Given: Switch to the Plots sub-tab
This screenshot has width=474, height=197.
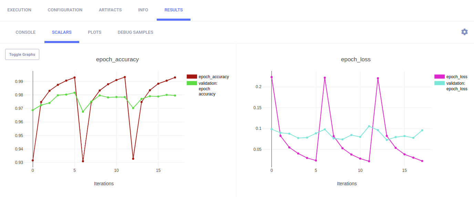Looking at the screenshot, I should 94,32.
